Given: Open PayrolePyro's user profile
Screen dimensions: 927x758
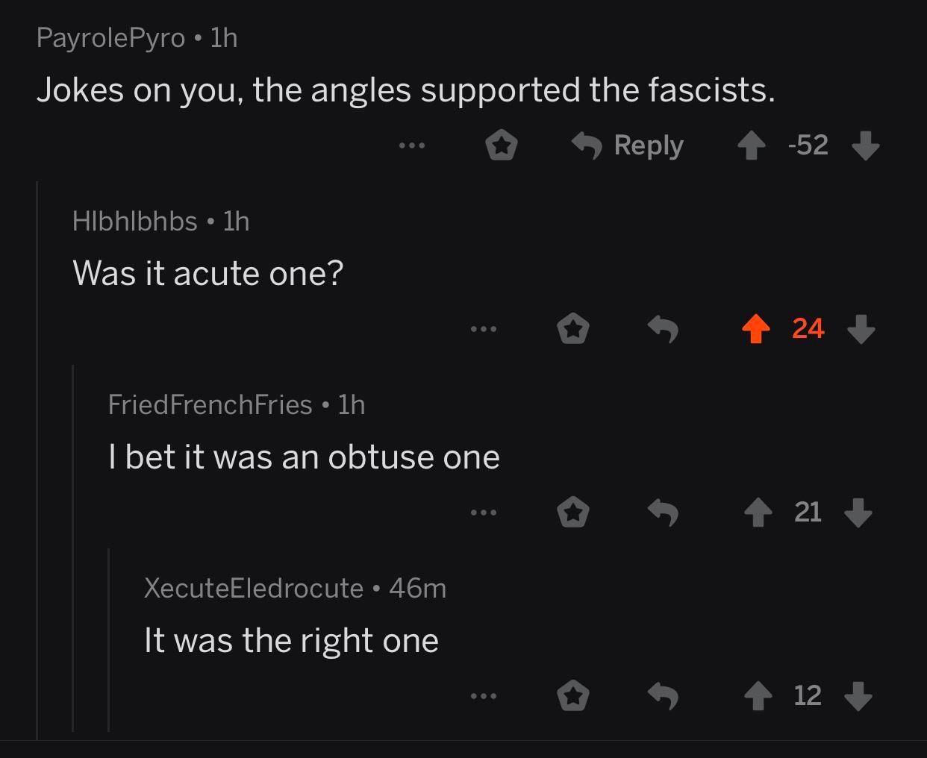Looking at the screenshot, I should click(x=110, y=37).
